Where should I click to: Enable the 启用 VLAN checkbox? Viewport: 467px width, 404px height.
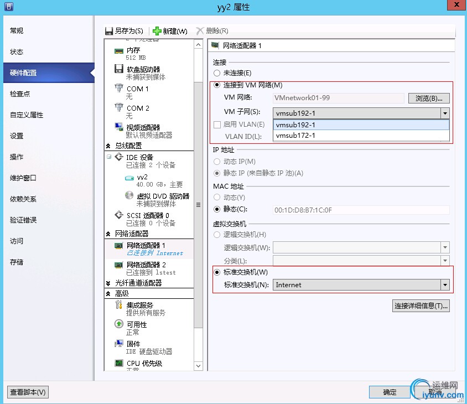pos(217,125)
